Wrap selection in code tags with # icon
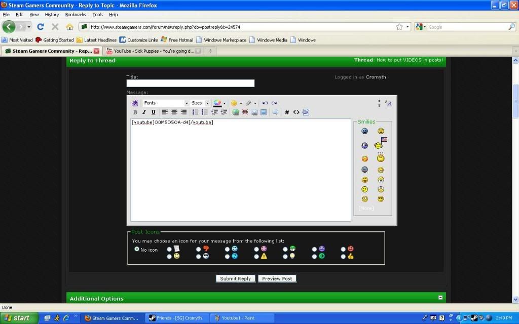519x324 pixels. click(287, 112)
